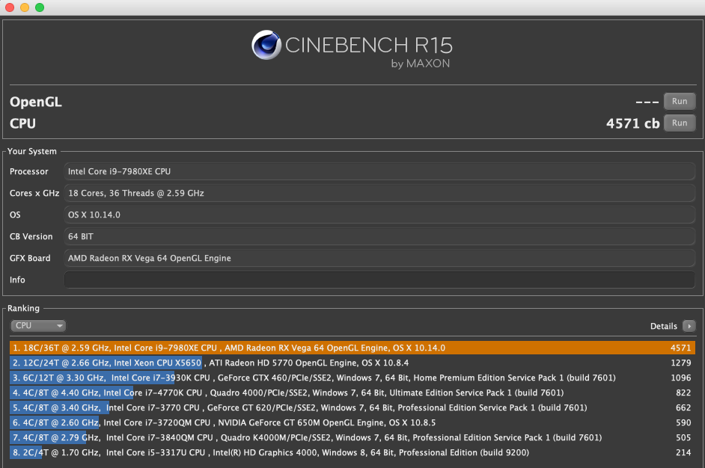The height and width of the screenshot is (468, 705).
Task: Click the 4571 cb CPU score
Action: [x=632, y=123]
